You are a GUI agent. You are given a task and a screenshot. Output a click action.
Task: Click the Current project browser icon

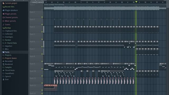pyautogui.click(x=3, y=3)
